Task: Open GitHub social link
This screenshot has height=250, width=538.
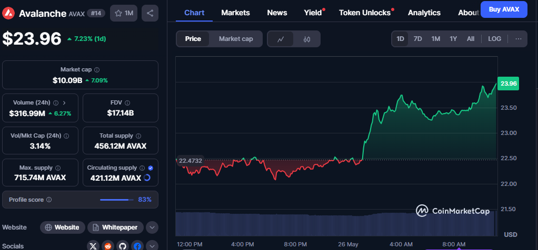Action: tap(123, 246)
